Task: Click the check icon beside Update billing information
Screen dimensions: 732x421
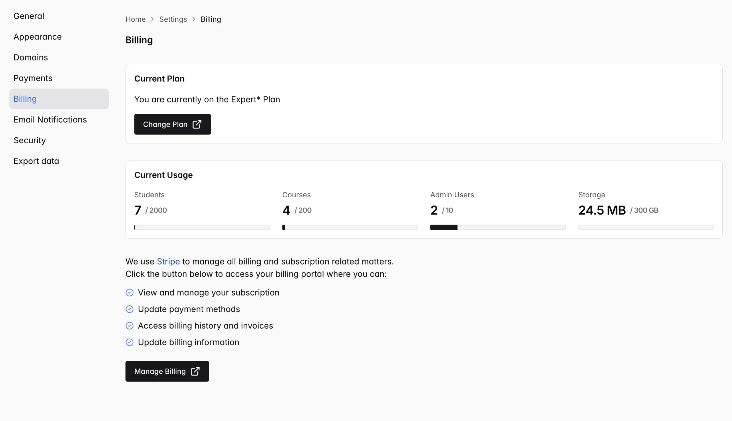Action: click(130, 342)
